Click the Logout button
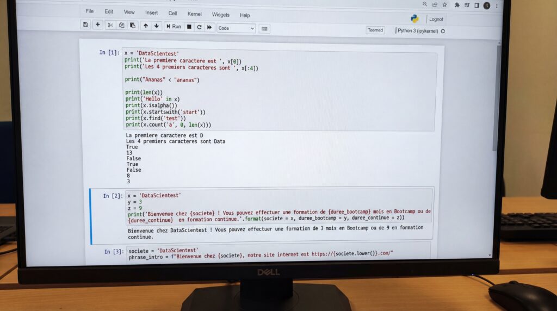 tap(436, 19)
